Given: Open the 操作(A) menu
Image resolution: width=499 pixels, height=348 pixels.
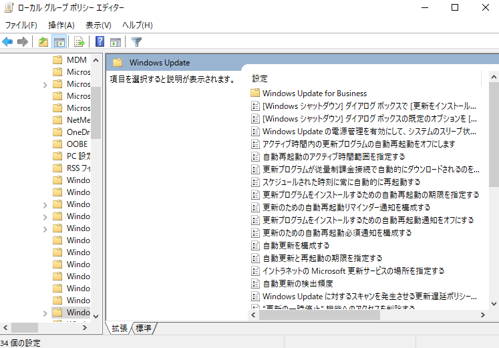Looking at the screenshot, I should (x=61, y=25).
